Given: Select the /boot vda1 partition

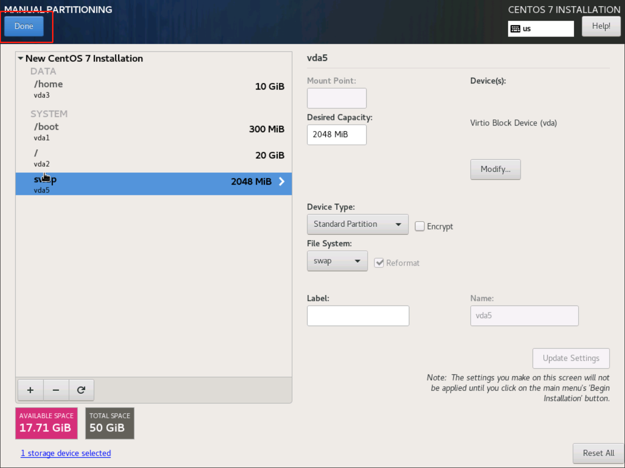Looking at the screenshot, I should coord(153,131).
